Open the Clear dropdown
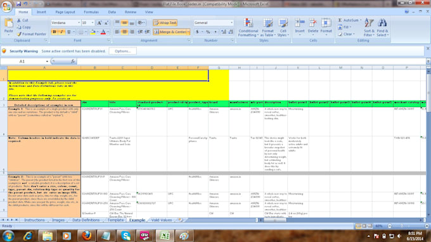Screen dimensions: 431x242 coord(354,34)
